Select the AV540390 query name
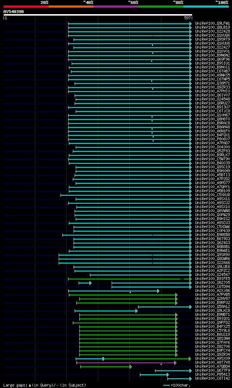The height and width of the screenshot is (388, 232). 14,12
